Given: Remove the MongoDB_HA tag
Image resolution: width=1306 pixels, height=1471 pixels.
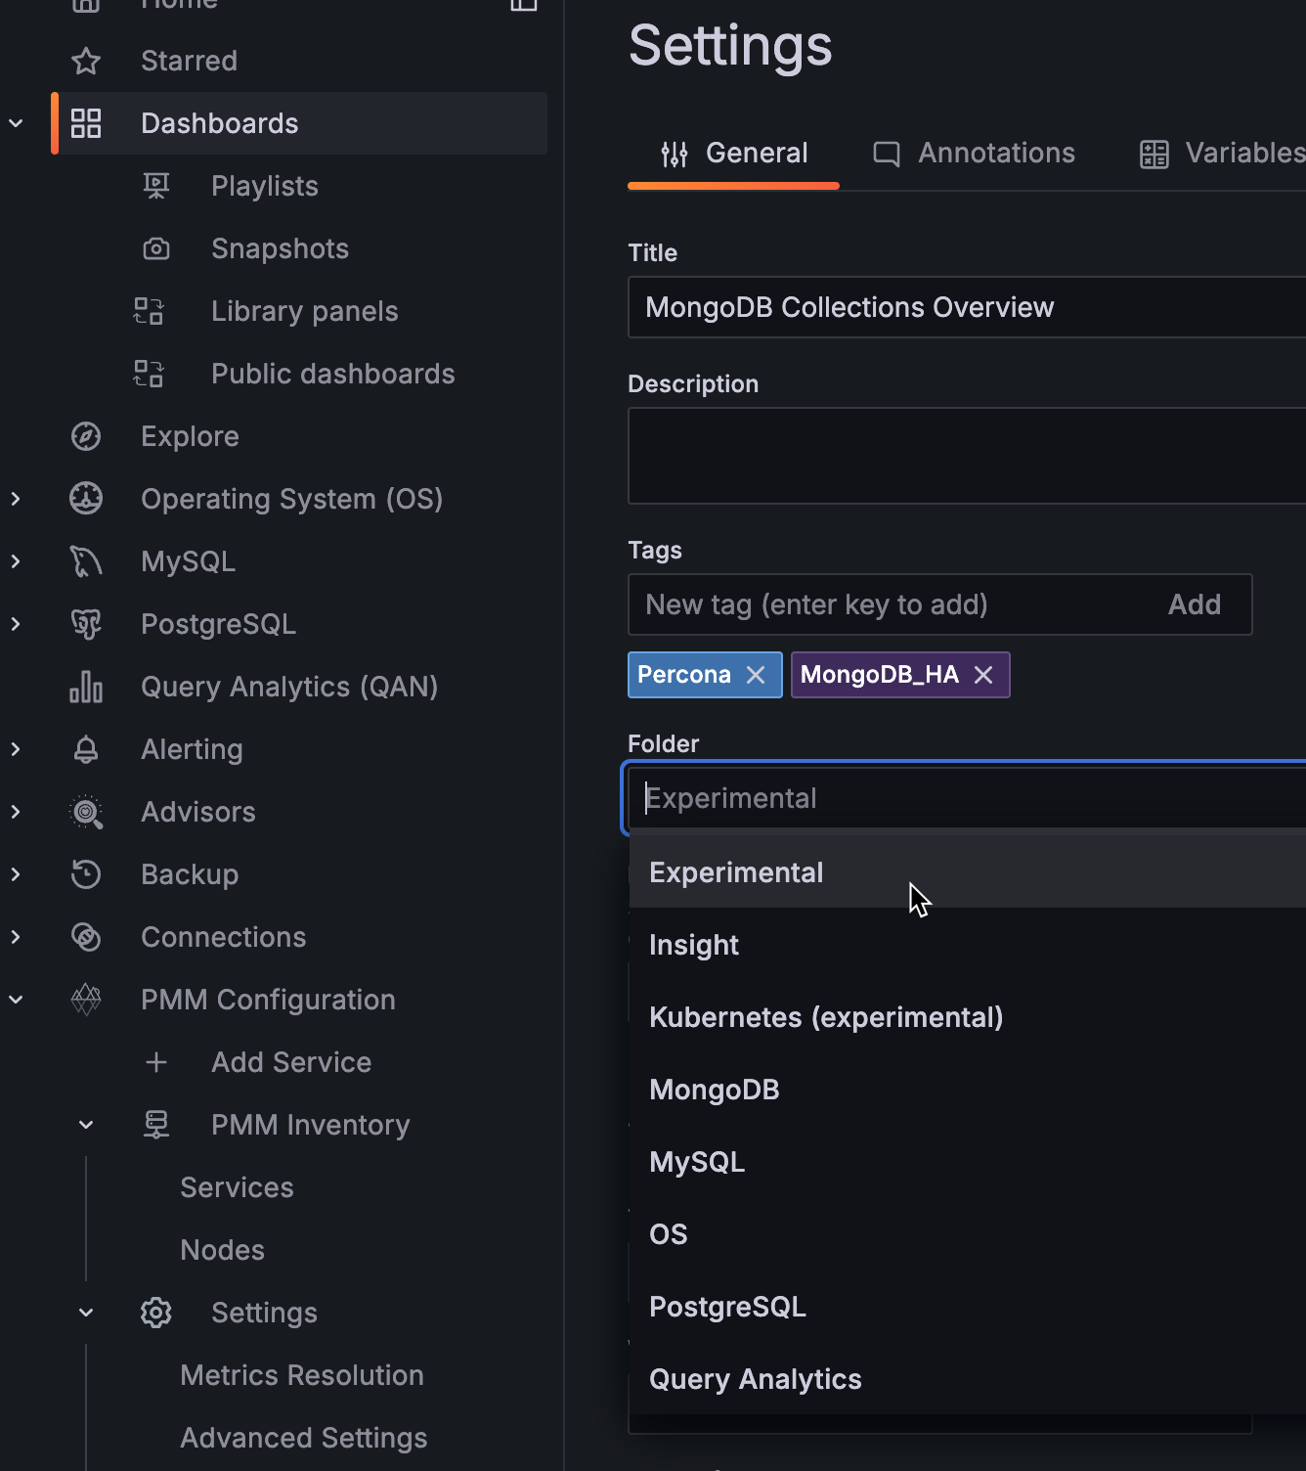Looking at the screenshot, I should (983, 675).
